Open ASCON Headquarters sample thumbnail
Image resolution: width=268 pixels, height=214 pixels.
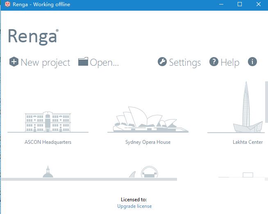pos(48,122)
